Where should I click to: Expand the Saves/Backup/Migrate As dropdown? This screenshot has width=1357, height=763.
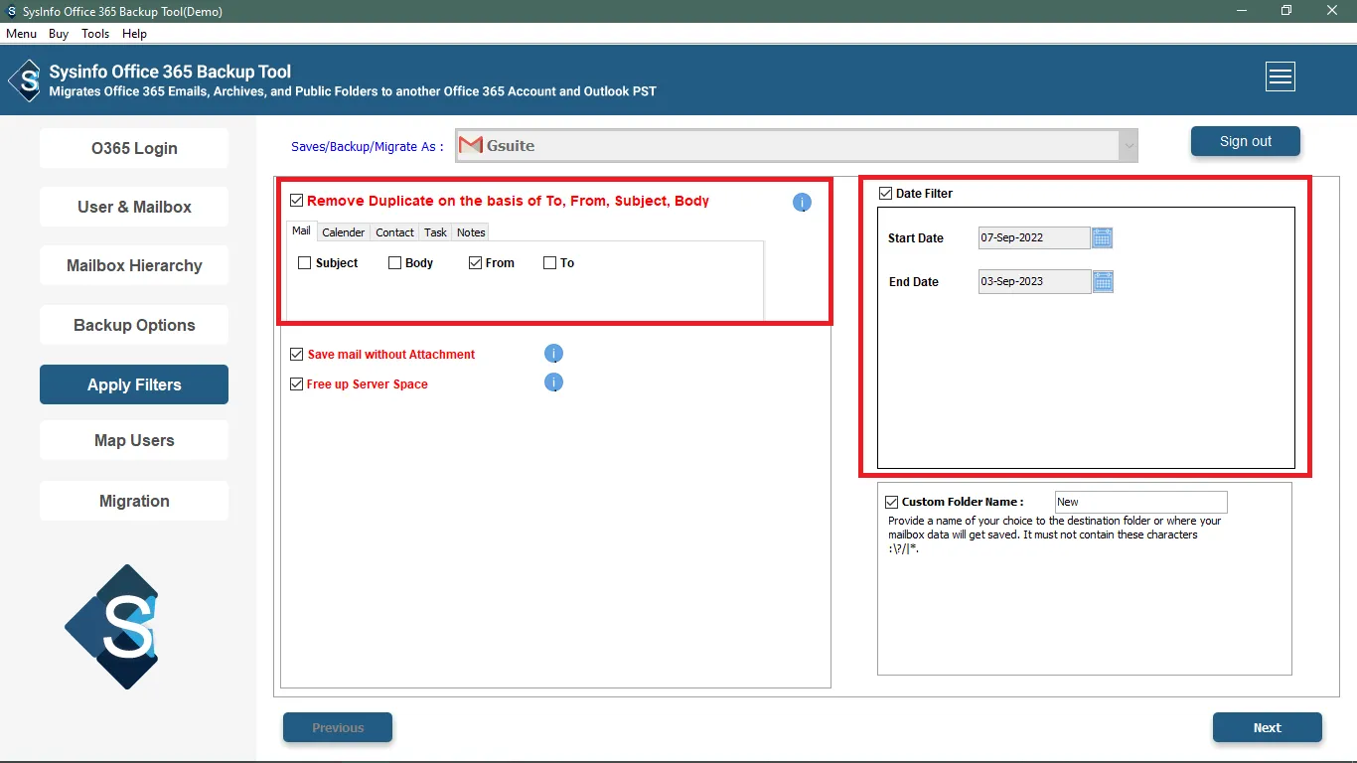click(x=1128, y=146)
